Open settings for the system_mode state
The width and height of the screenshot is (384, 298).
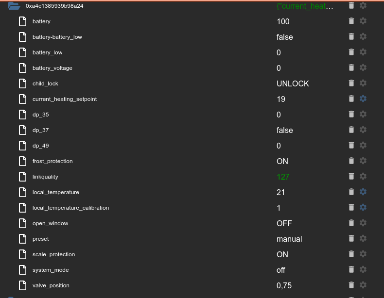click(x=363, y=269)
